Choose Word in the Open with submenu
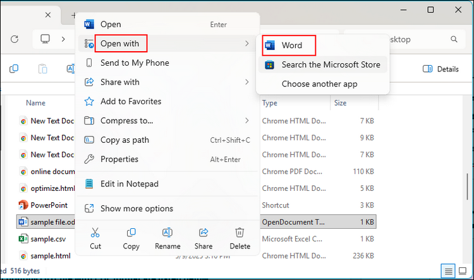 coord(322,46)
